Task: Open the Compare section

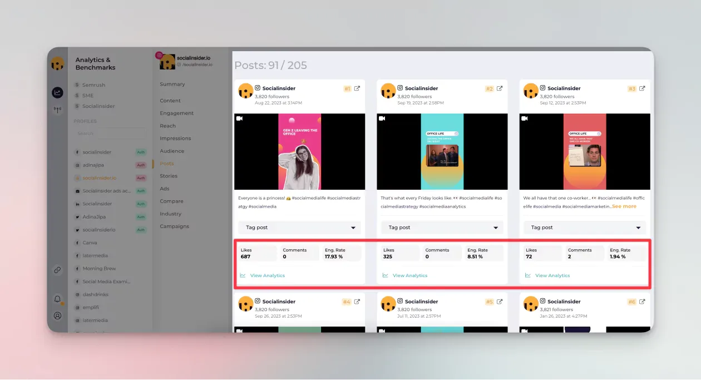Action: click(x=171, y=201)
